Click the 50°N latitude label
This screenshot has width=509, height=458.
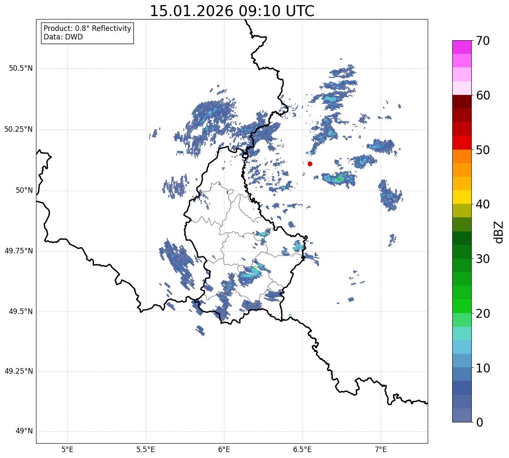[x=24, y=190]
